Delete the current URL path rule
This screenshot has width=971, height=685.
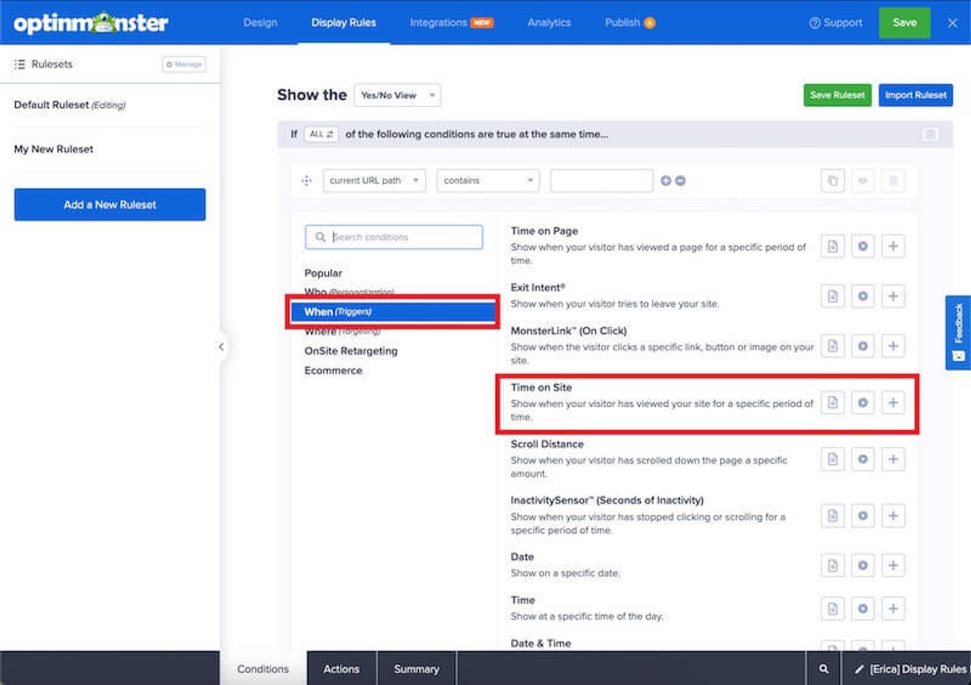(x=893, y=181)
